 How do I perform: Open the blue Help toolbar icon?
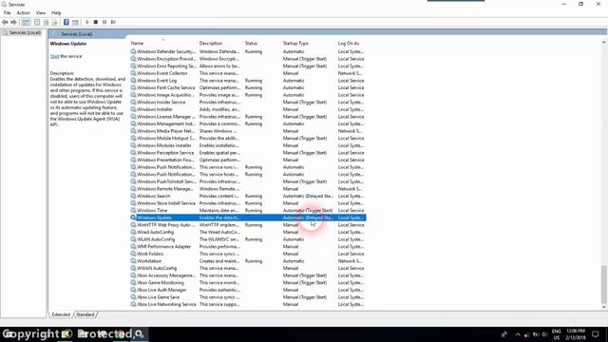[66, 22]
